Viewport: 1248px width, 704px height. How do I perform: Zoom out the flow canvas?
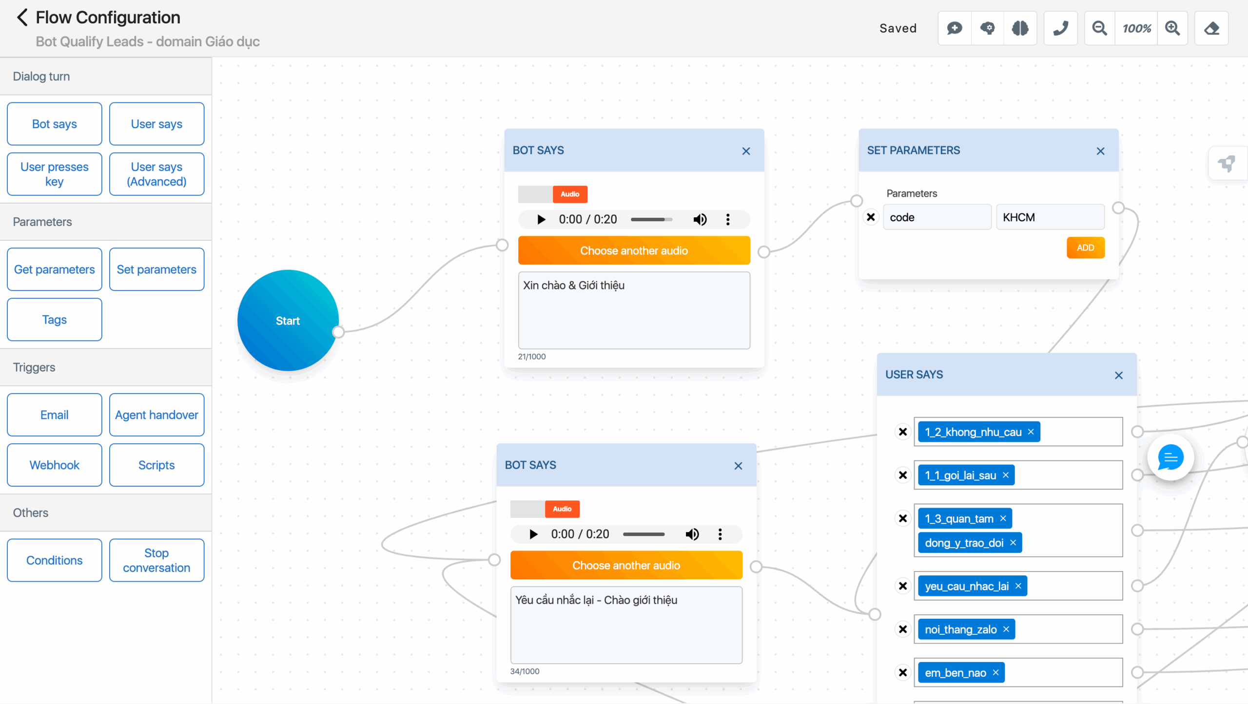1099,28
